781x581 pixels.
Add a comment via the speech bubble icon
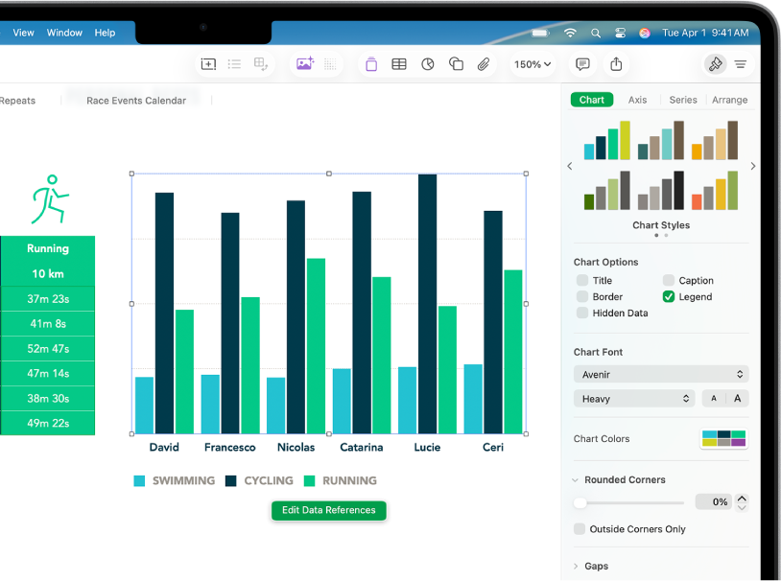pyautogui.click(x=582, y=63)
